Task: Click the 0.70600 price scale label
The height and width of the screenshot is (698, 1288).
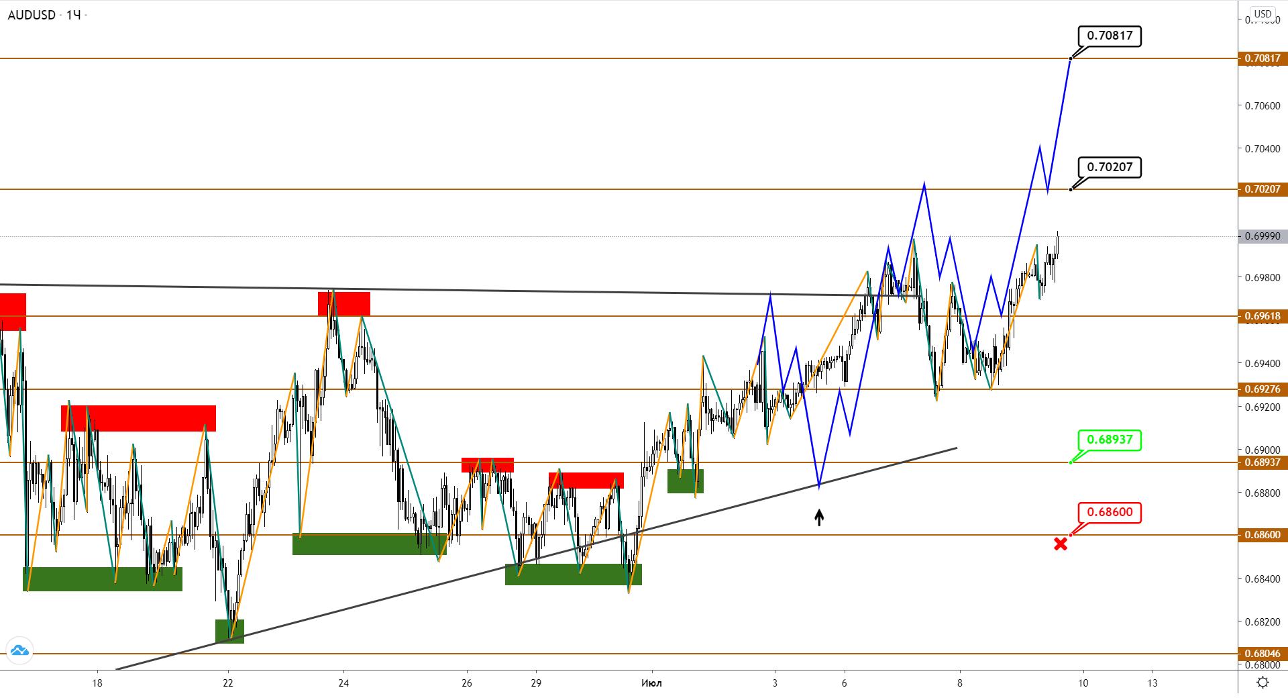Action: pyautogui.click(x=1263, y=106)
